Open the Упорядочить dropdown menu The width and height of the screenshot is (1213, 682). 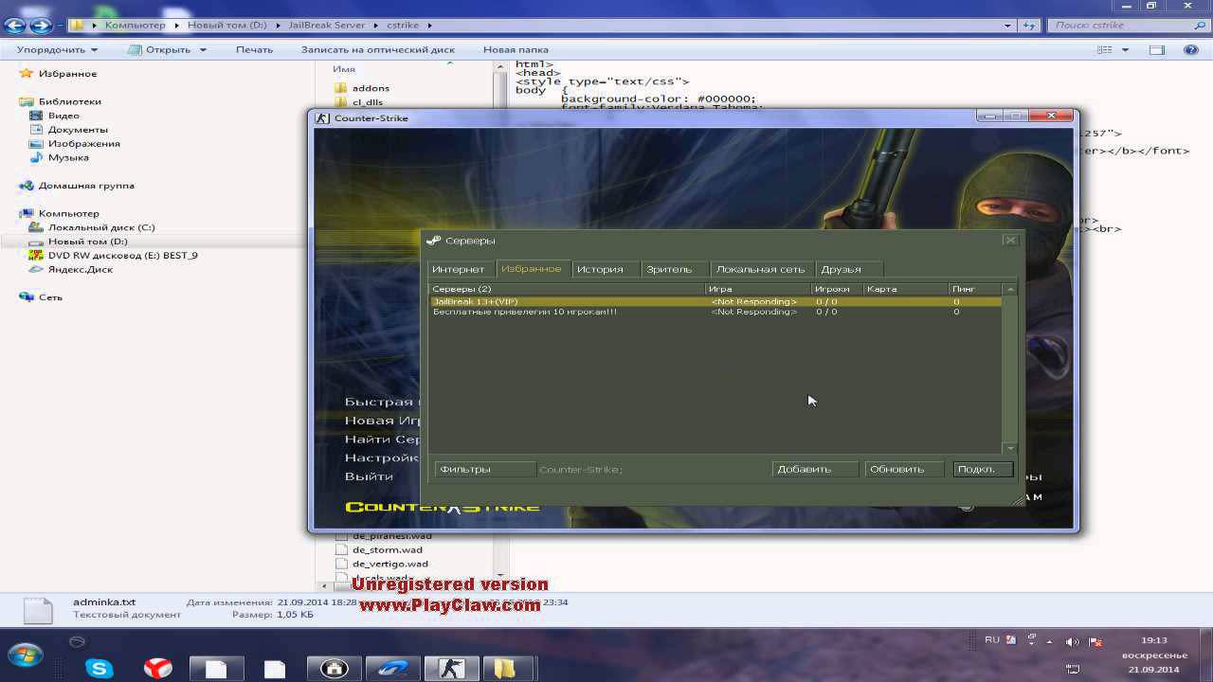[x=57, y=49]
